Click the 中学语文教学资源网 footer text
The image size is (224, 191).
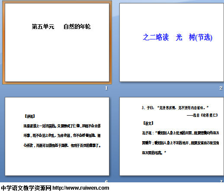pos(26,188)
